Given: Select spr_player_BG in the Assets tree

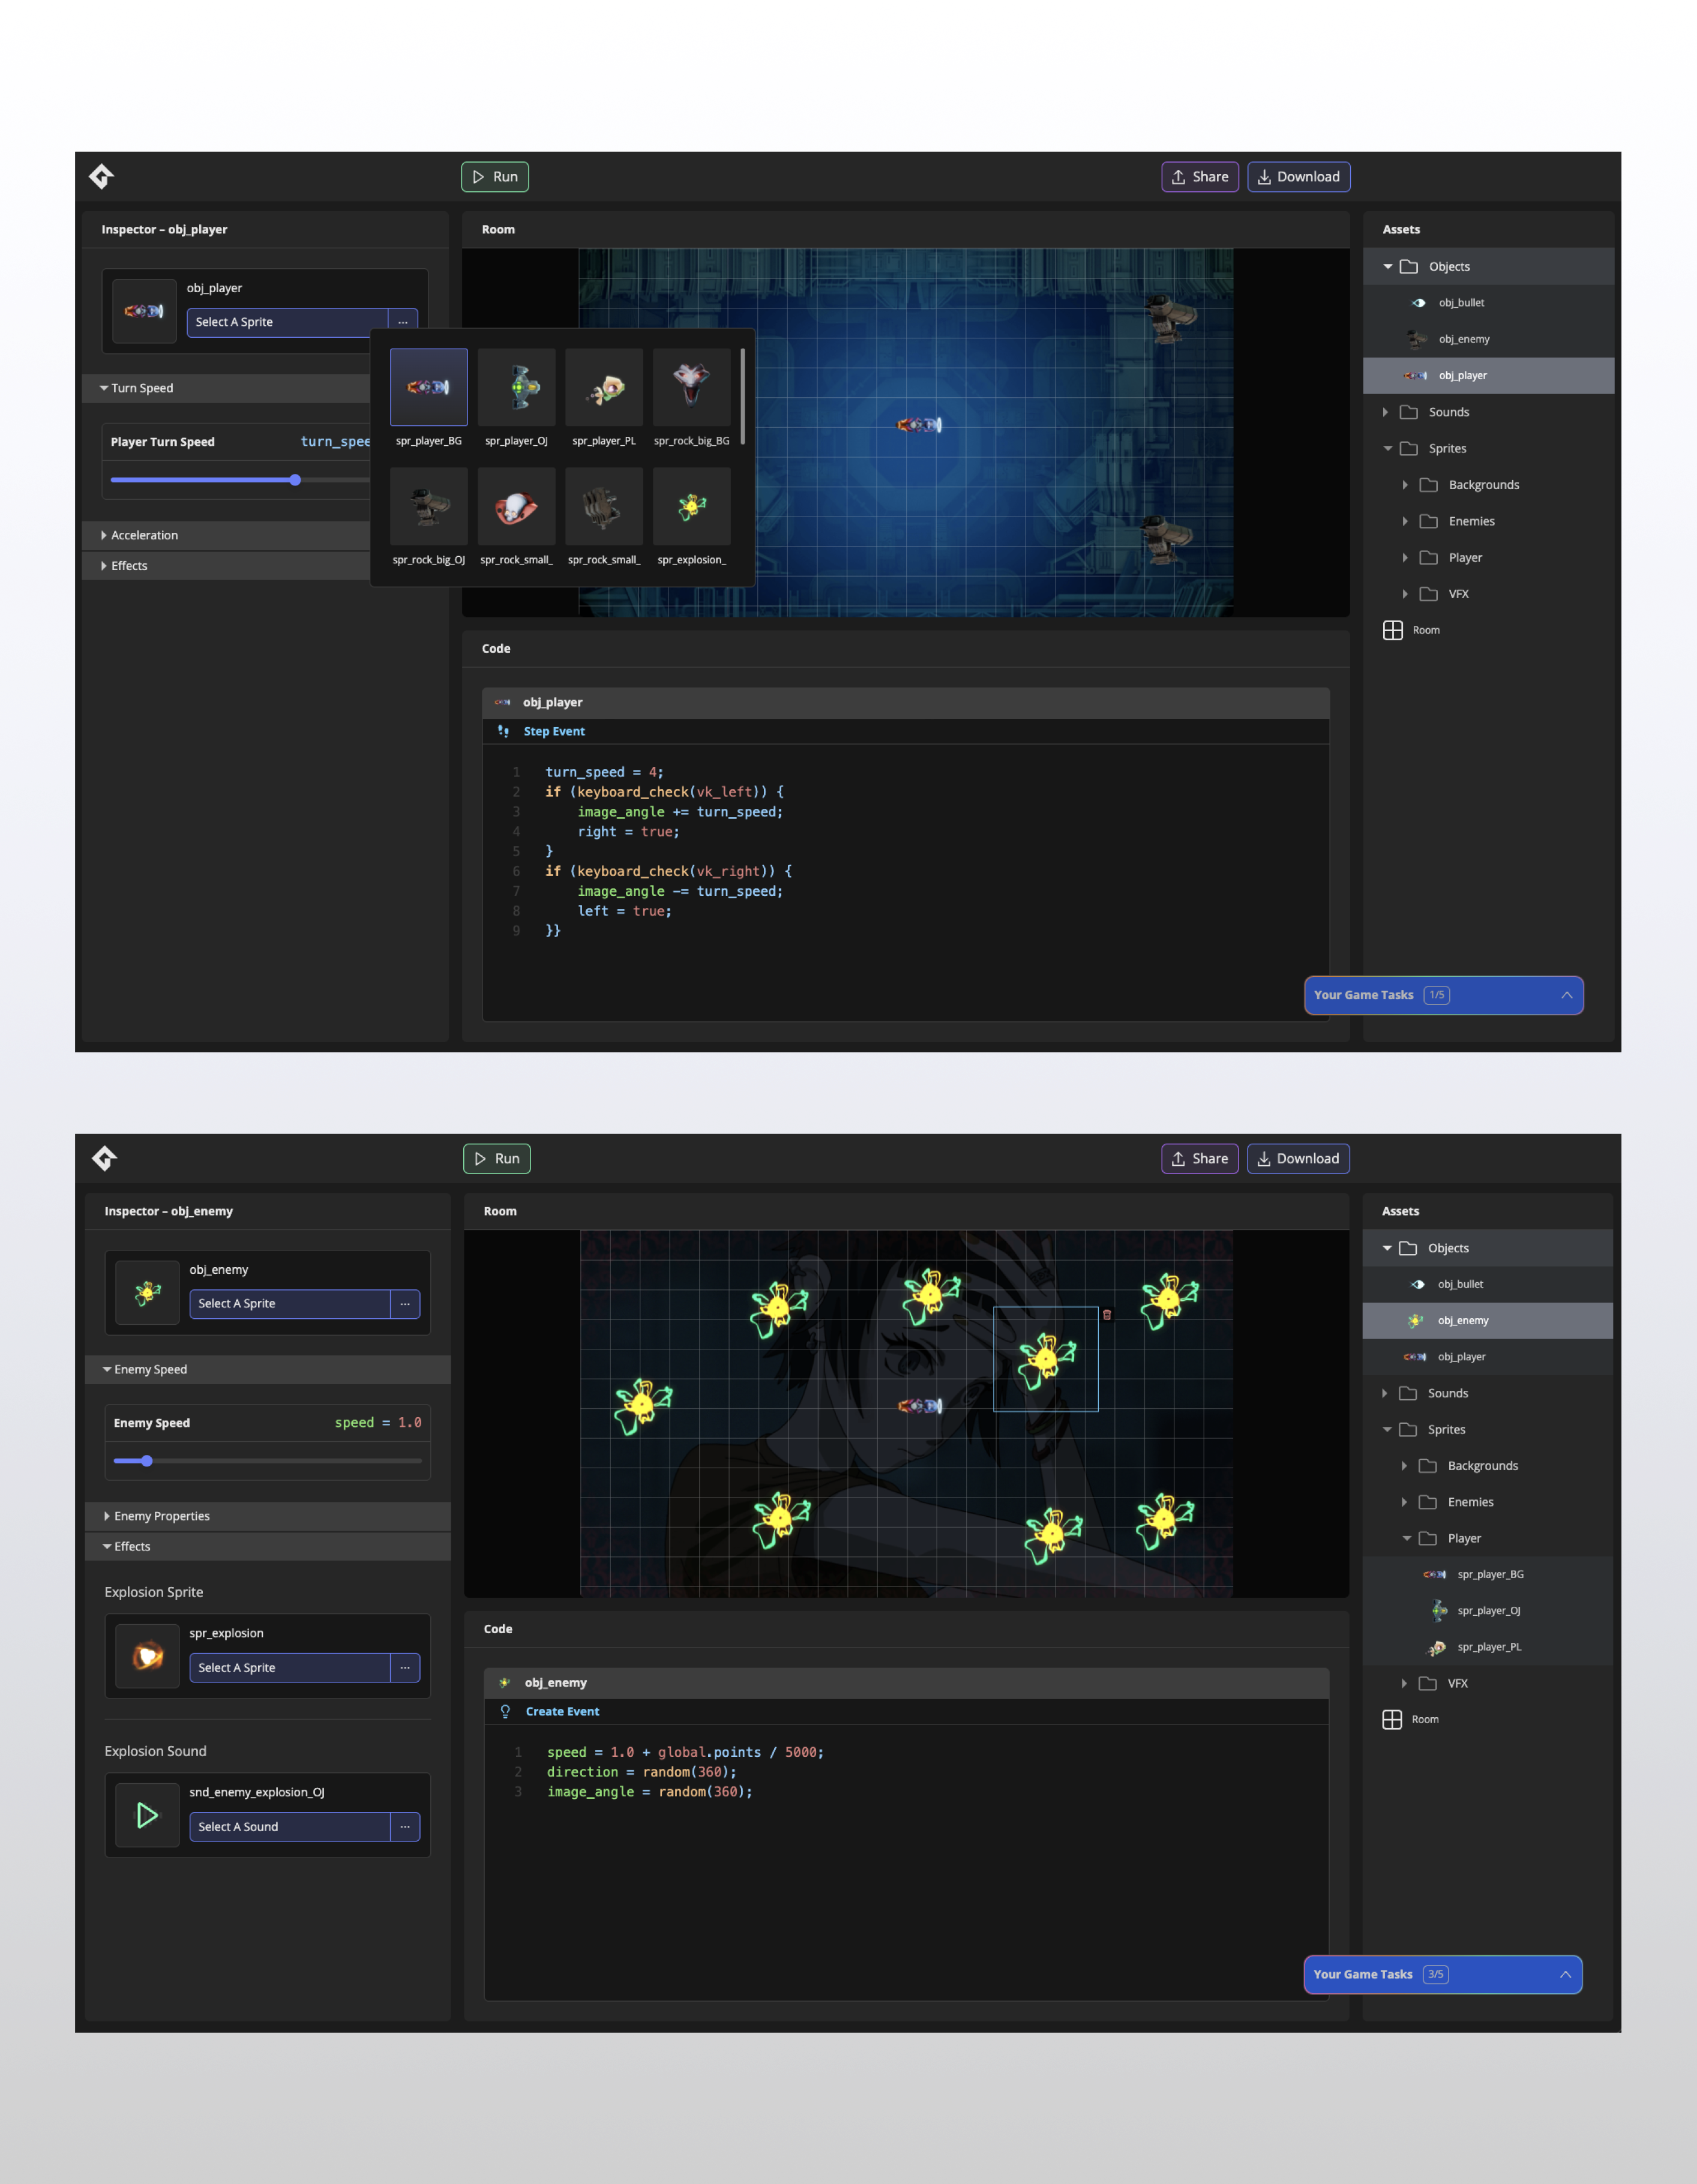Looking at the screenshot, I should click(1489, 1574).
